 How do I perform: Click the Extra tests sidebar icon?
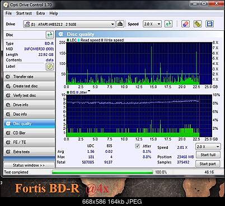click(x=8, y=152)
